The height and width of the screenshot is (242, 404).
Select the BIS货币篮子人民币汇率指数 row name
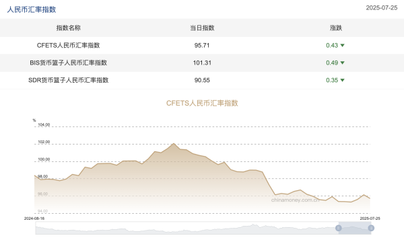[x=68, y=63]
